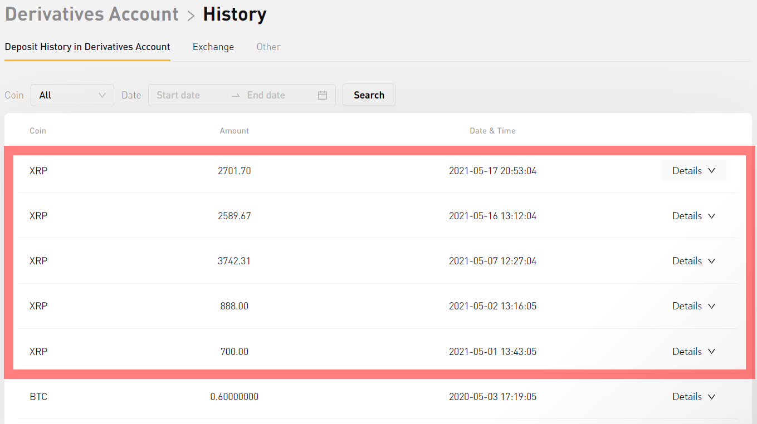Click the timestamp 2021-05-02 13:16:05
Image resolution: width=757 pixels, height=424 pixels.
(x=493, y=306)
